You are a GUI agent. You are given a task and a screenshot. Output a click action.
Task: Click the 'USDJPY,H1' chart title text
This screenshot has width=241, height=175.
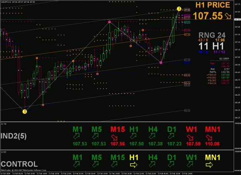click(x=5, y=2)
